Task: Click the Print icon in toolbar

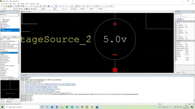Action: pyautogui.click(x=44, y=6)
